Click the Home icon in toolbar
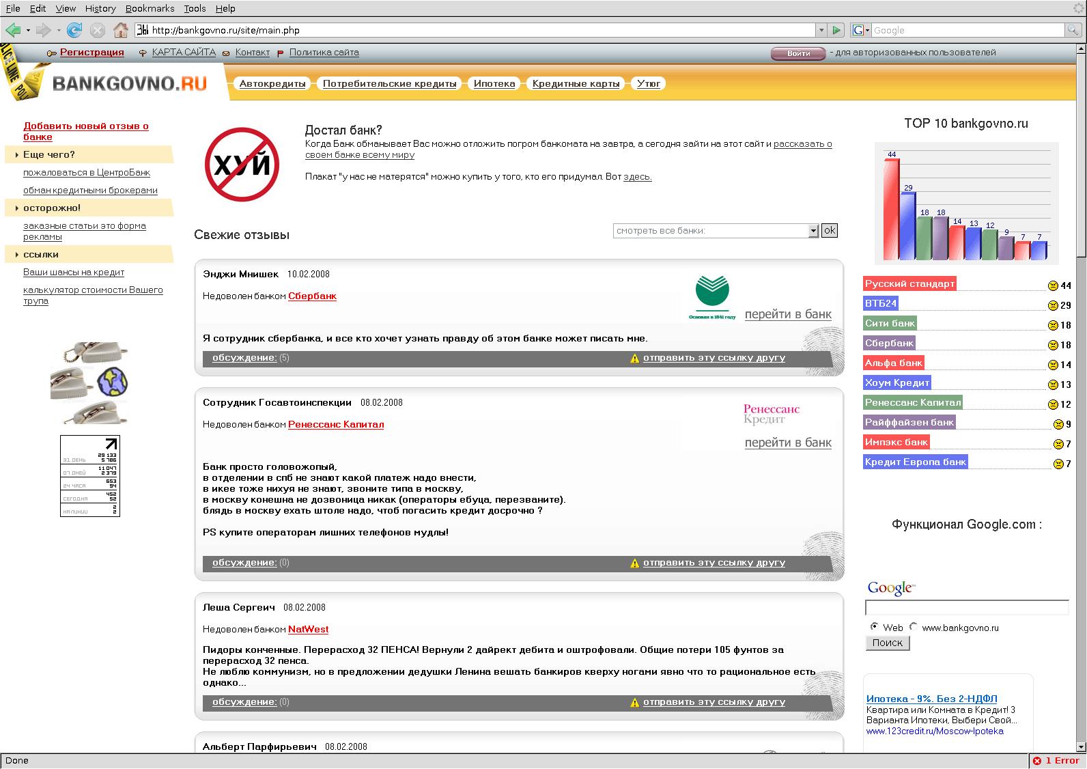The width and height of the screenshot is (1087, 769). 121,30
